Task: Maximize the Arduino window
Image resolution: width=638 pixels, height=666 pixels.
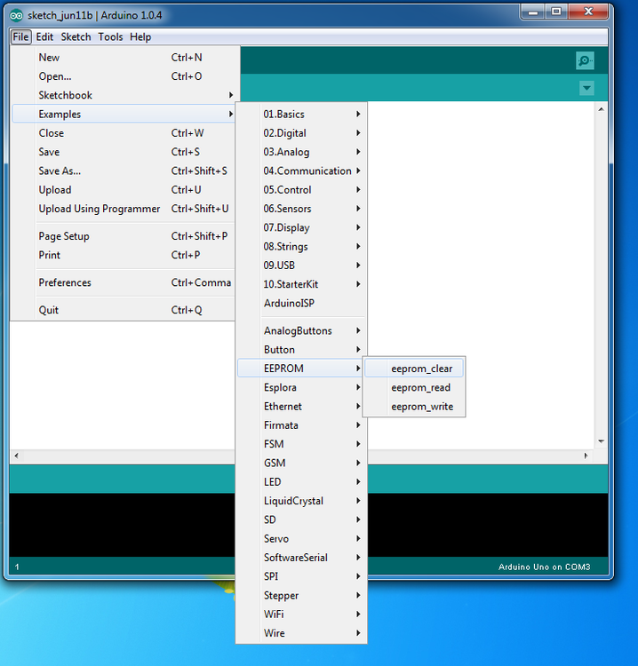Action: click(556, 12)
